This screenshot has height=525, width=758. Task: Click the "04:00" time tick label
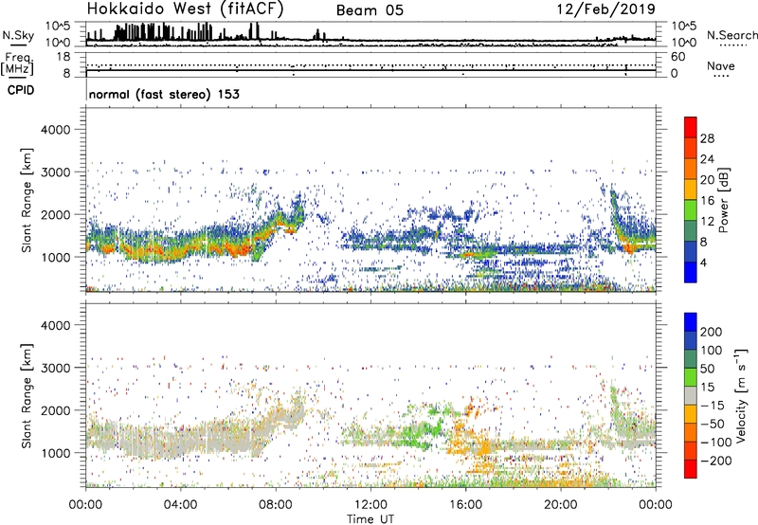tap(180, 505)
